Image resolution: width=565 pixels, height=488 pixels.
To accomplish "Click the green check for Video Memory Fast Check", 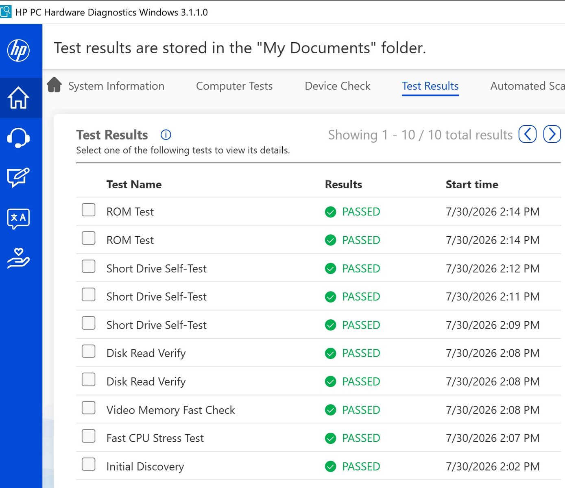I will tap(331, 410).
